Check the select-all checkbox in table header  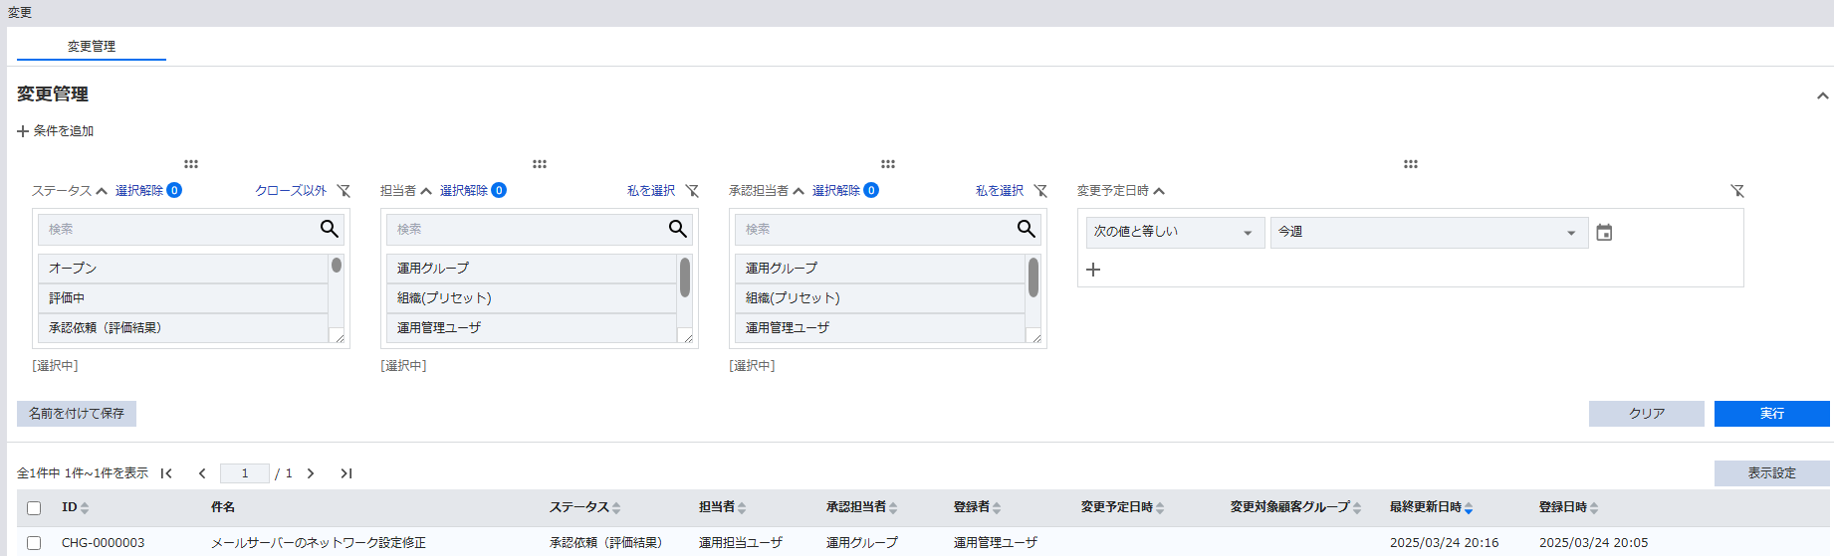[x=34, y=508]
